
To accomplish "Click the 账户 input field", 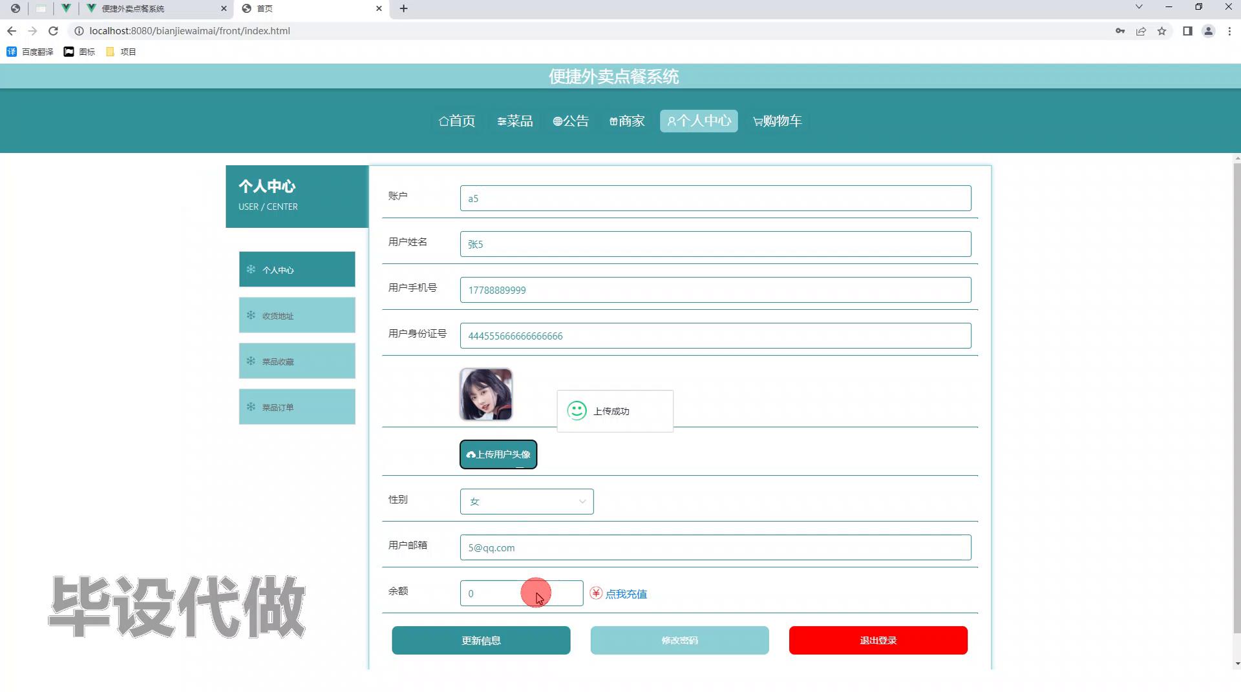I will [716, 198].
